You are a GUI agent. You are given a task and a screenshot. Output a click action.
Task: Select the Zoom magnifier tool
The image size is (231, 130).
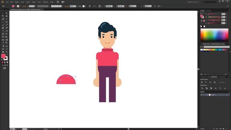coord(6,52)
